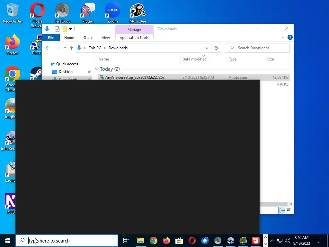Switch to the Home ribbon tab
Image resolution: width=329 pixels, height=247 pixels.
coord(69,38)
